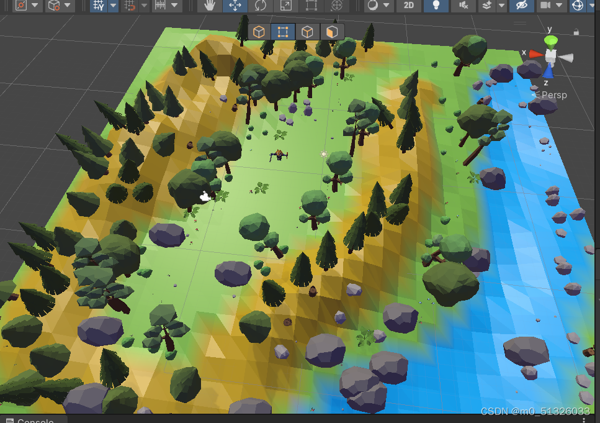Toggle scene lighting with the bulb icon
This screenshot has width=600, height=423.
click(x=436, y=6)
